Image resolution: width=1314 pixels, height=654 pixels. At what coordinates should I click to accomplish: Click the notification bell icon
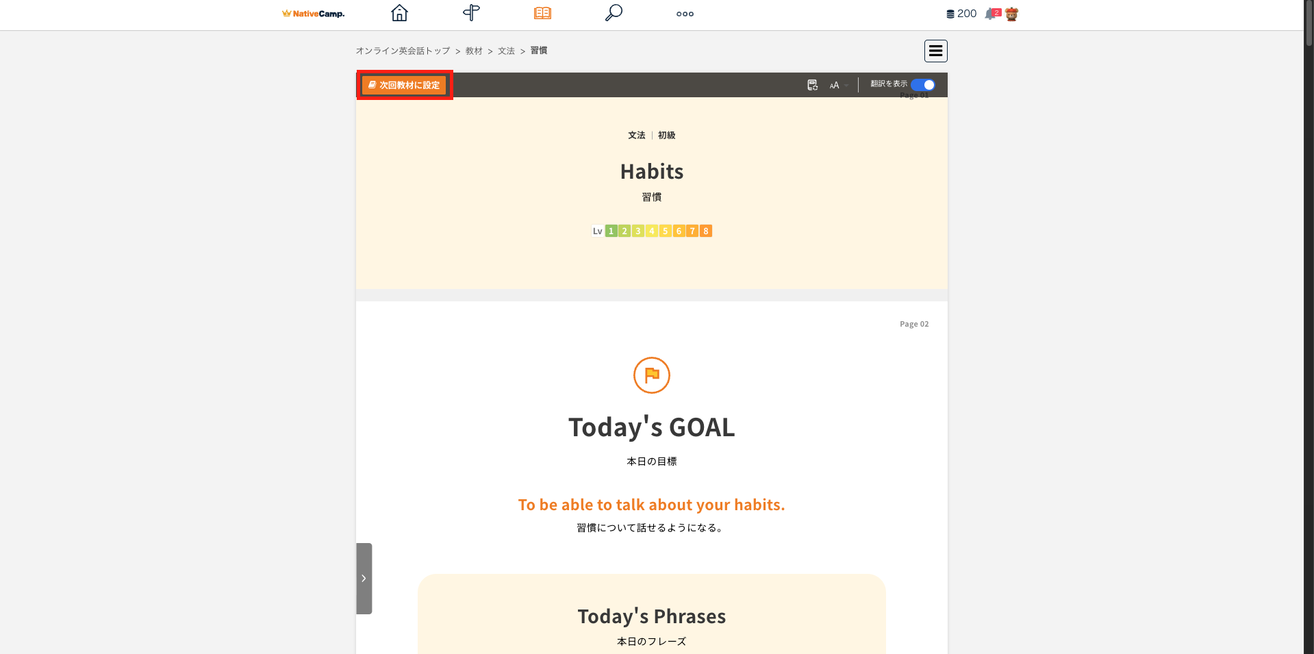pos(991,14)
